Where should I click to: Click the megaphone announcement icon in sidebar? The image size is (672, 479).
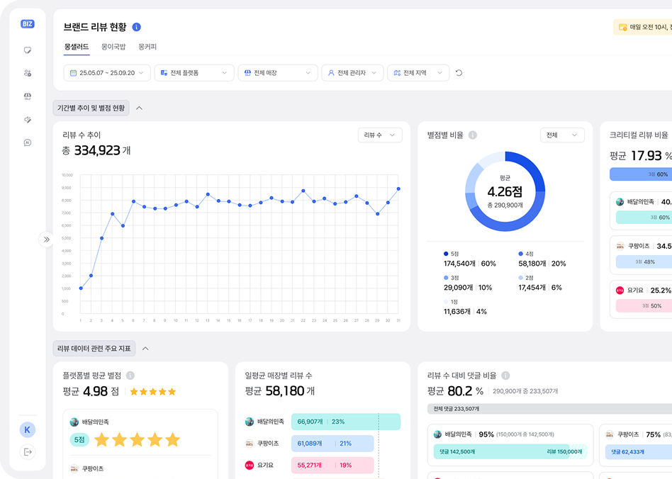tap(28, 120)
